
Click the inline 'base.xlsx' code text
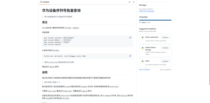pos(68,91)
